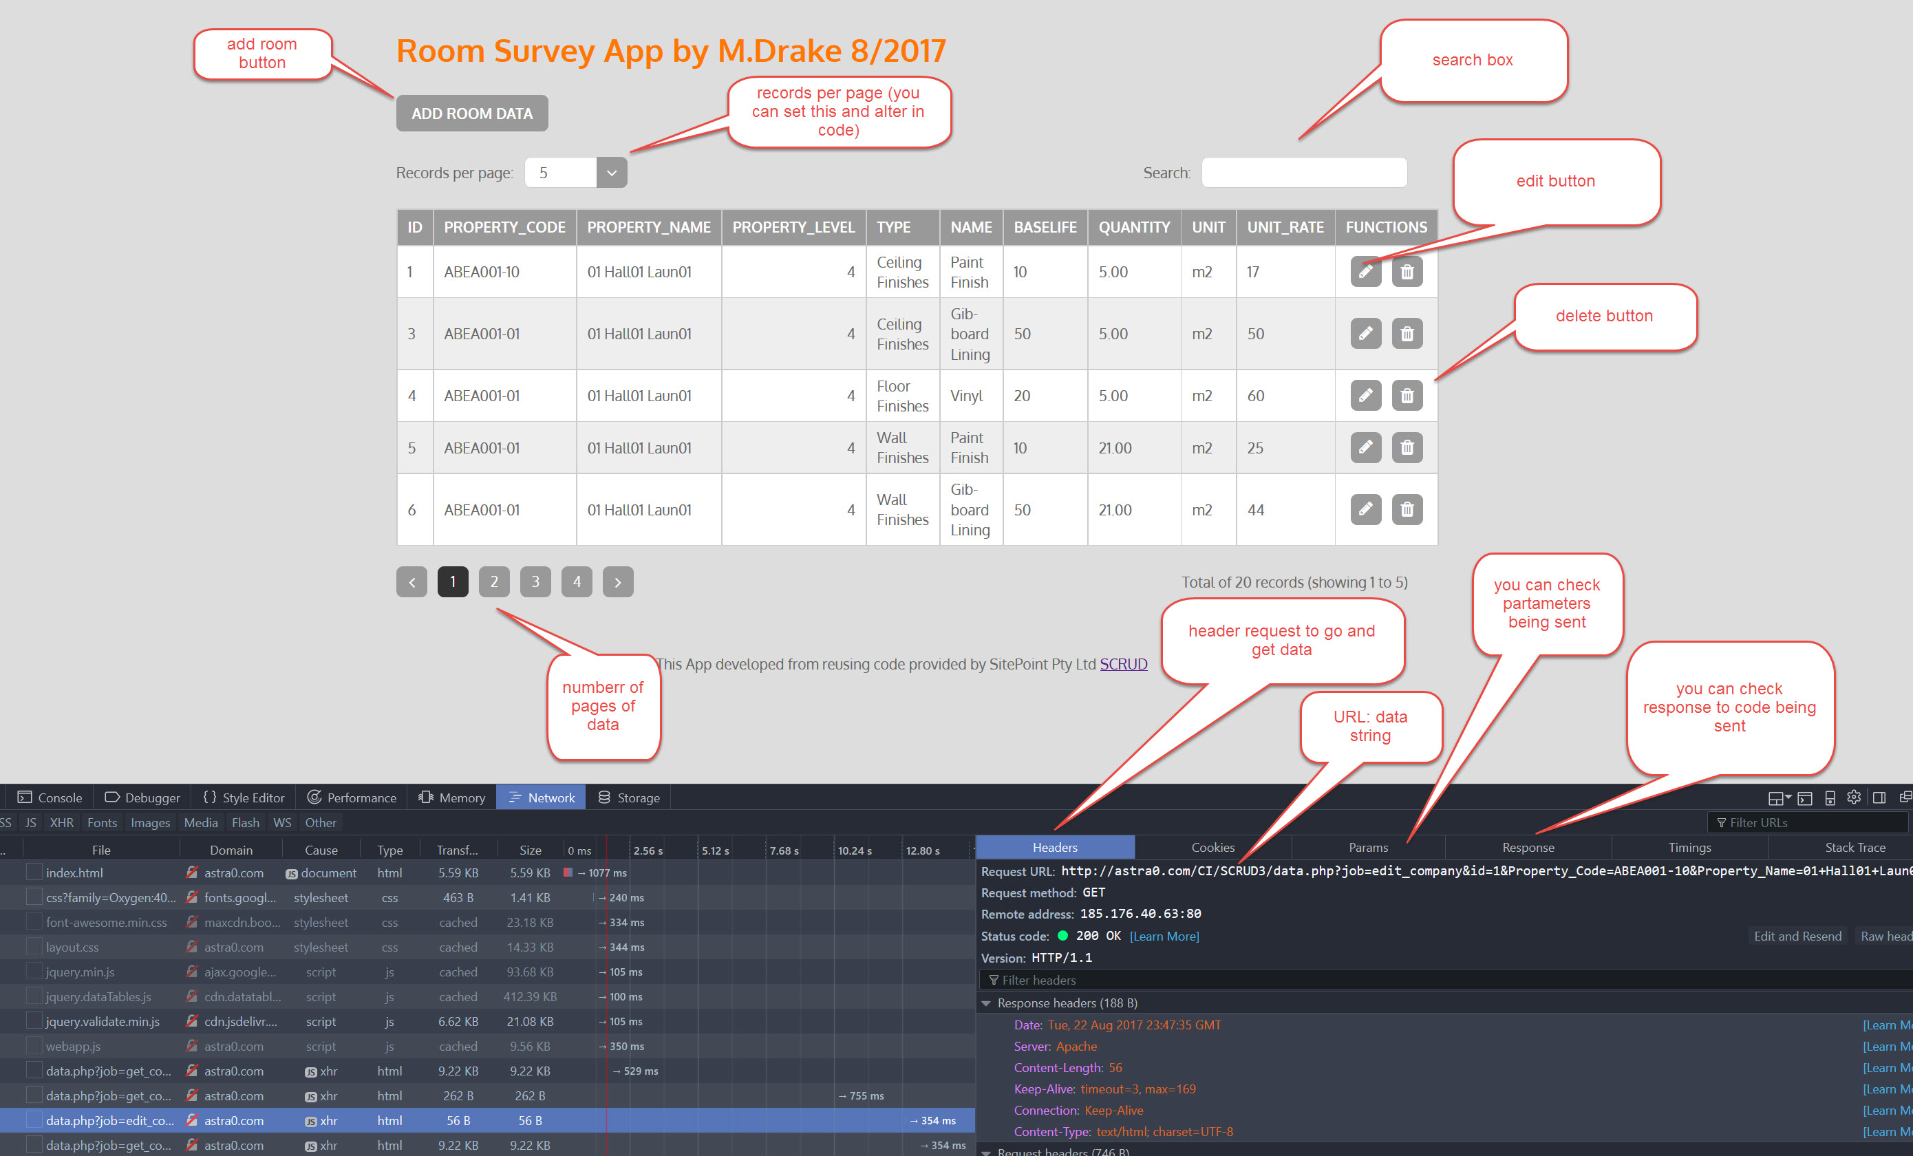Click the ADD ROOM DATA button
The height and width of the screenshot is (1156, 1913).
(471, 114)
